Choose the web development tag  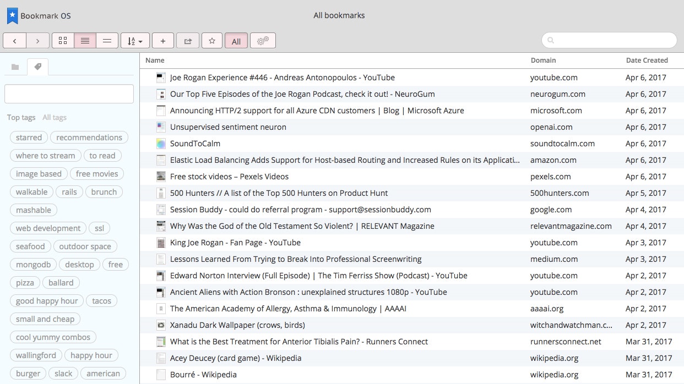tap(48, 228)
